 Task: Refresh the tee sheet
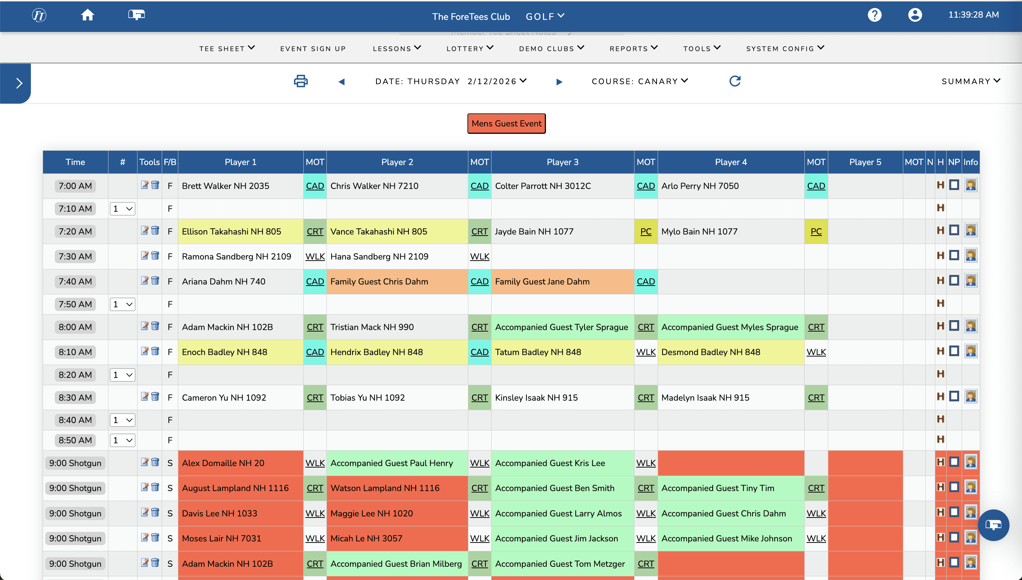tap(735, 81)
